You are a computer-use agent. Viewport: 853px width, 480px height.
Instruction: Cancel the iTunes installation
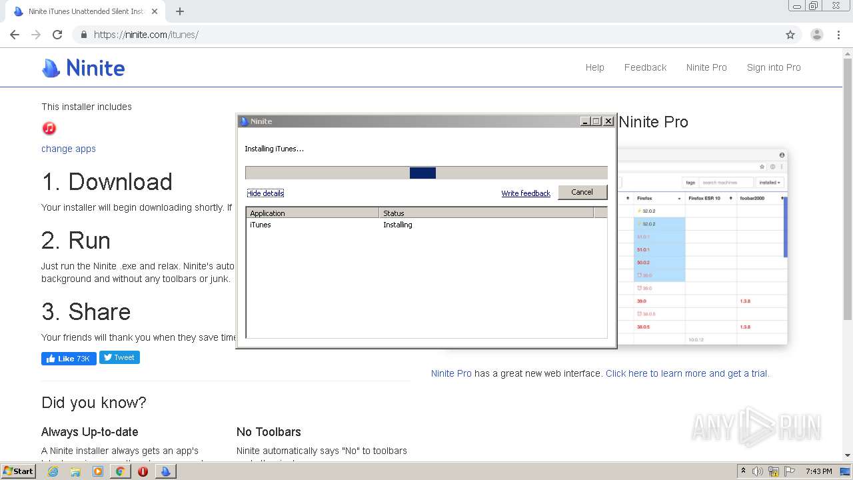[x=582, y=192]
